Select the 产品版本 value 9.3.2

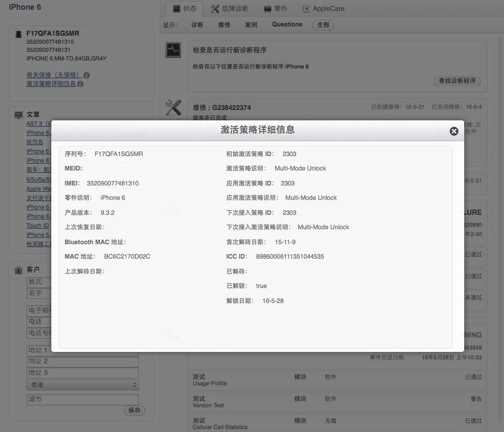(x=107, y=213)
